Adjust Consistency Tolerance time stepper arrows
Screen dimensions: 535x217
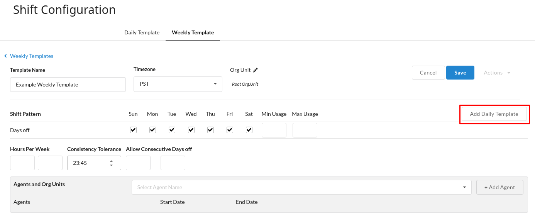pos(111,163)
